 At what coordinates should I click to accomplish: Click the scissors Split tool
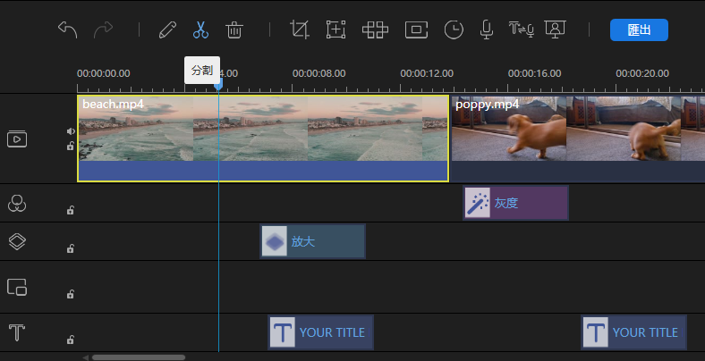(x=200, y=30)
